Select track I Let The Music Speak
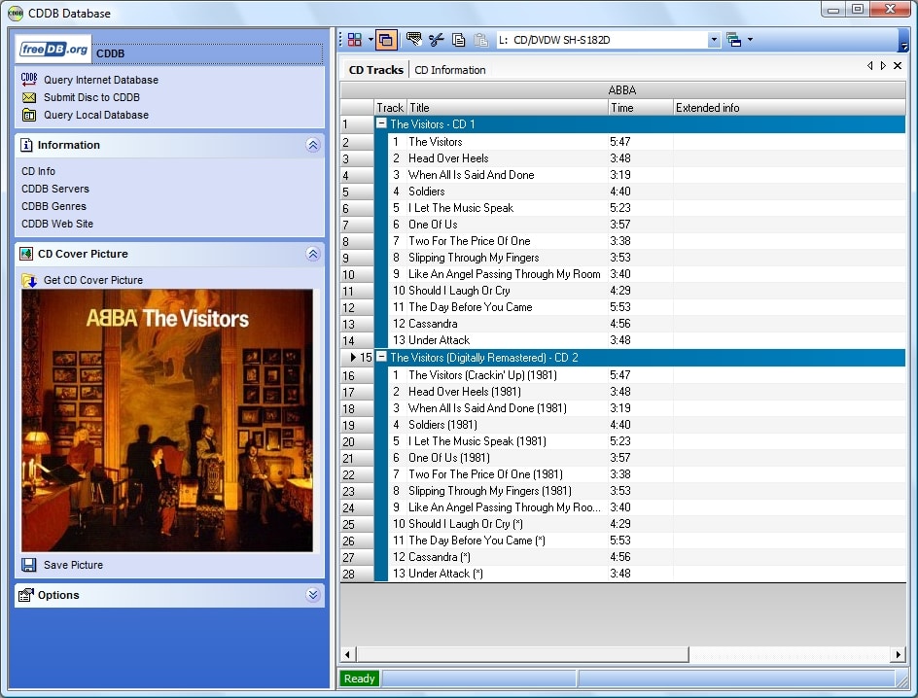 point(461,208)
